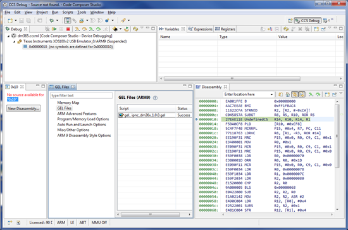Click the red Terminate button in Debug view
348x230 pixels.
coord(68,29)
